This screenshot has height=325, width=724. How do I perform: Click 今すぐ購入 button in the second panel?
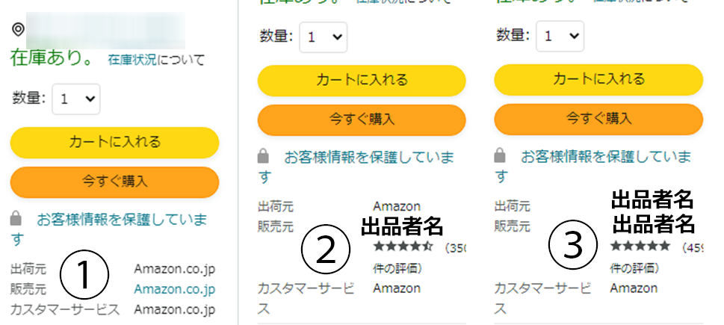[362, 120]
